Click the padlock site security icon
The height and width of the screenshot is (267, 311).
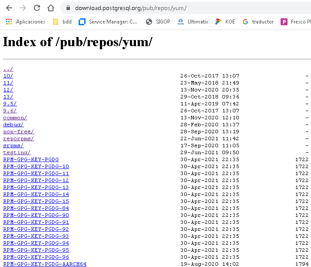68,8
